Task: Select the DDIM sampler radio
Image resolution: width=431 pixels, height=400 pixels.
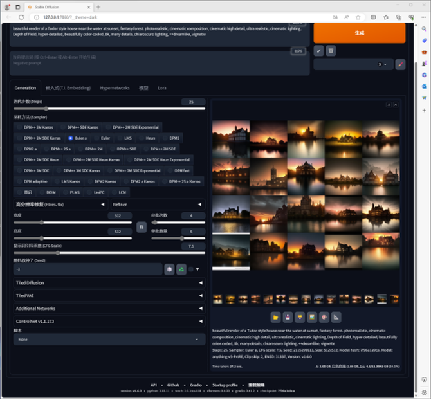Action: tap(48, 192)
